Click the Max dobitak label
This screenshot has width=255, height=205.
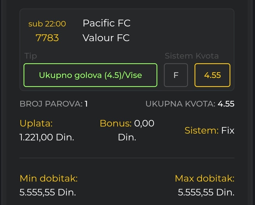205,179
